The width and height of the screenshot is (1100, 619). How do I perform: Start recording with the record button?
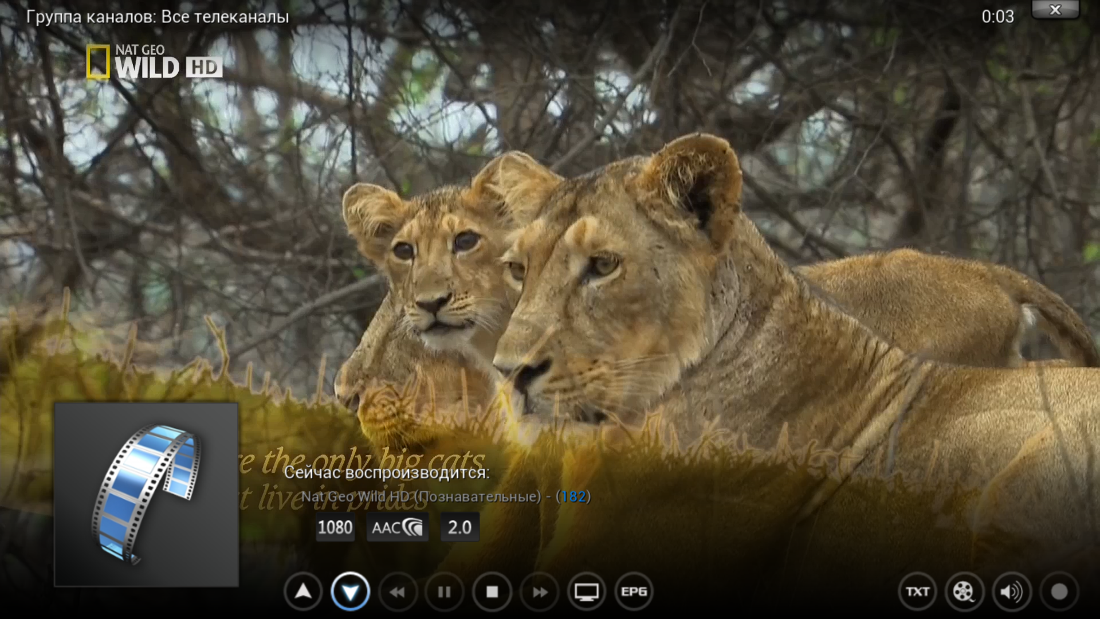pyautogui.click(x=1059, y=591)
